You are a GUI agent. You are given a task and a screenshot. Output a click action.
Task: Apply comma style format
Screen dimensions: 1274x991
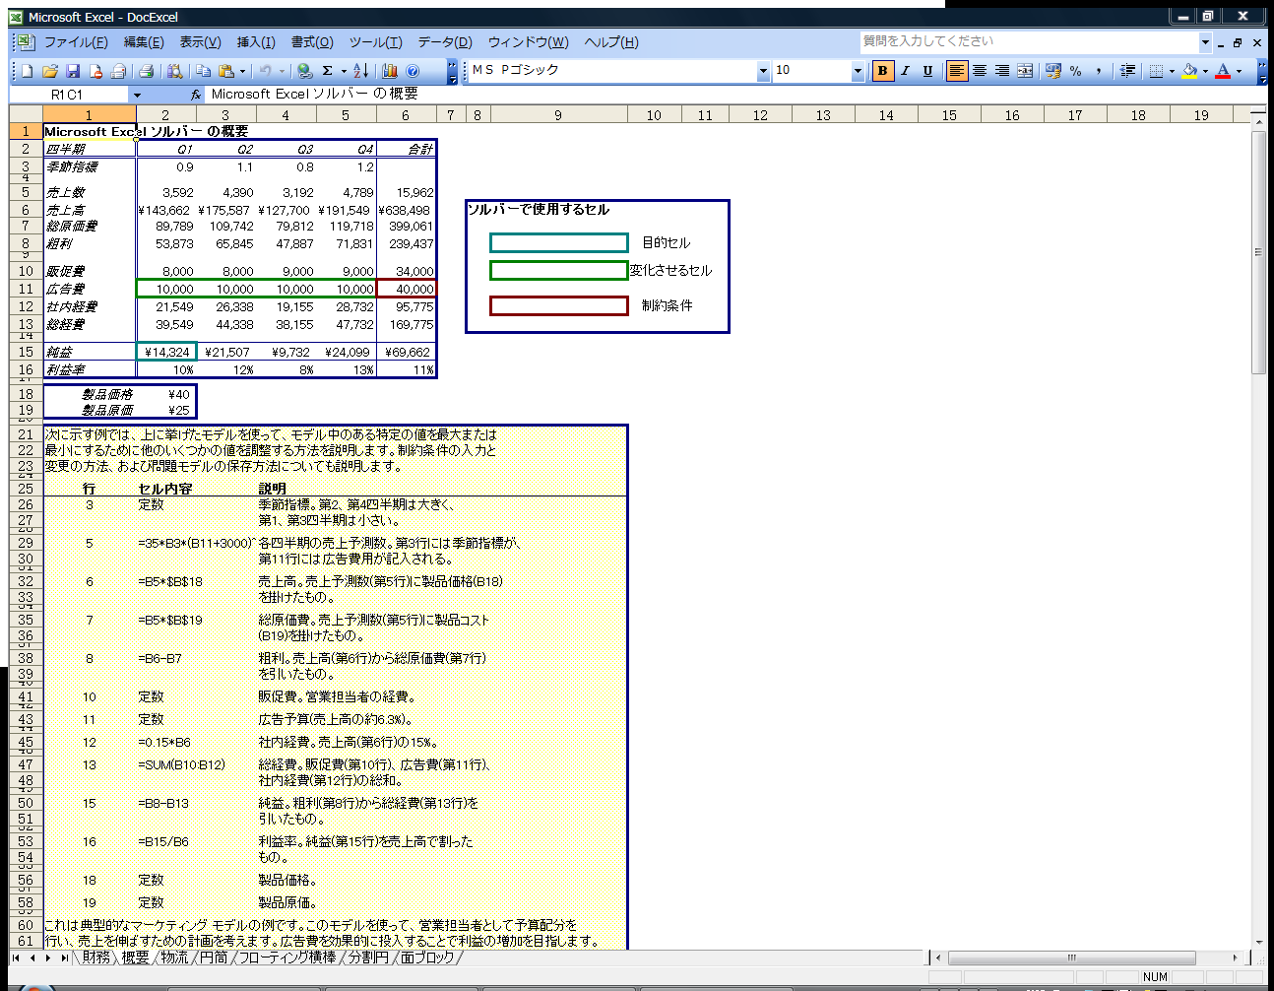tap(1099, 71)
